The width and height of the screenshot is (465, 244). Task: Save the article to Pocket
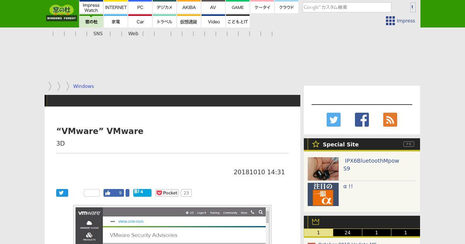(x=167, y=193)
